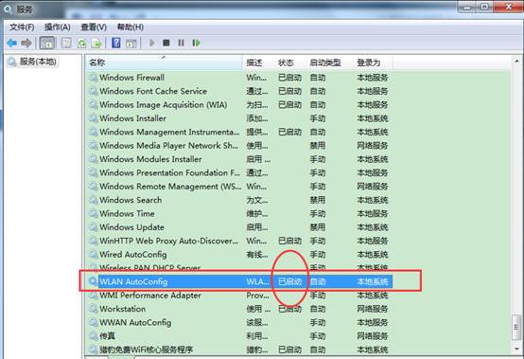The height and width of the screenshot is (359, 524).
Task: Pause the service with the pause icon
Action: [181, 43]
